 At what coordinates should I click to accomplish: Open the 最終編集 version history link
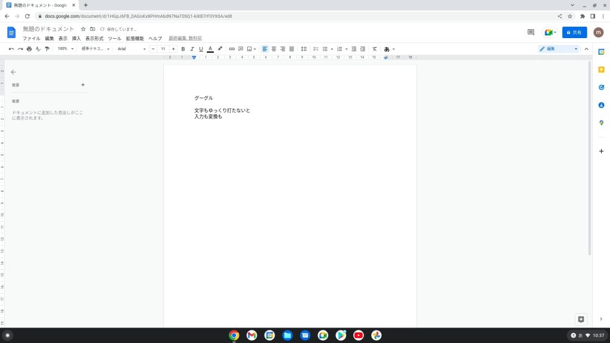pyautogui.click(x=185, y=38)
